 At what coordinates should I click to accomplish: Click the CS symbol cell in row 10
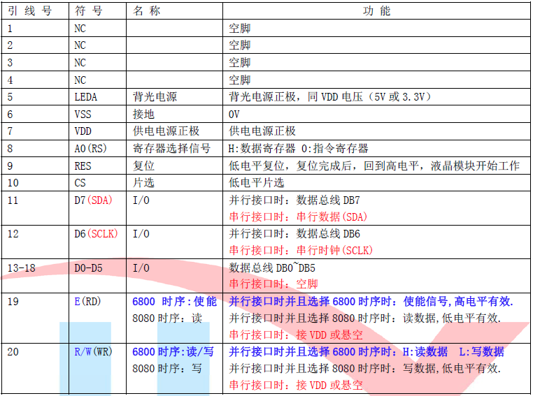80,182
